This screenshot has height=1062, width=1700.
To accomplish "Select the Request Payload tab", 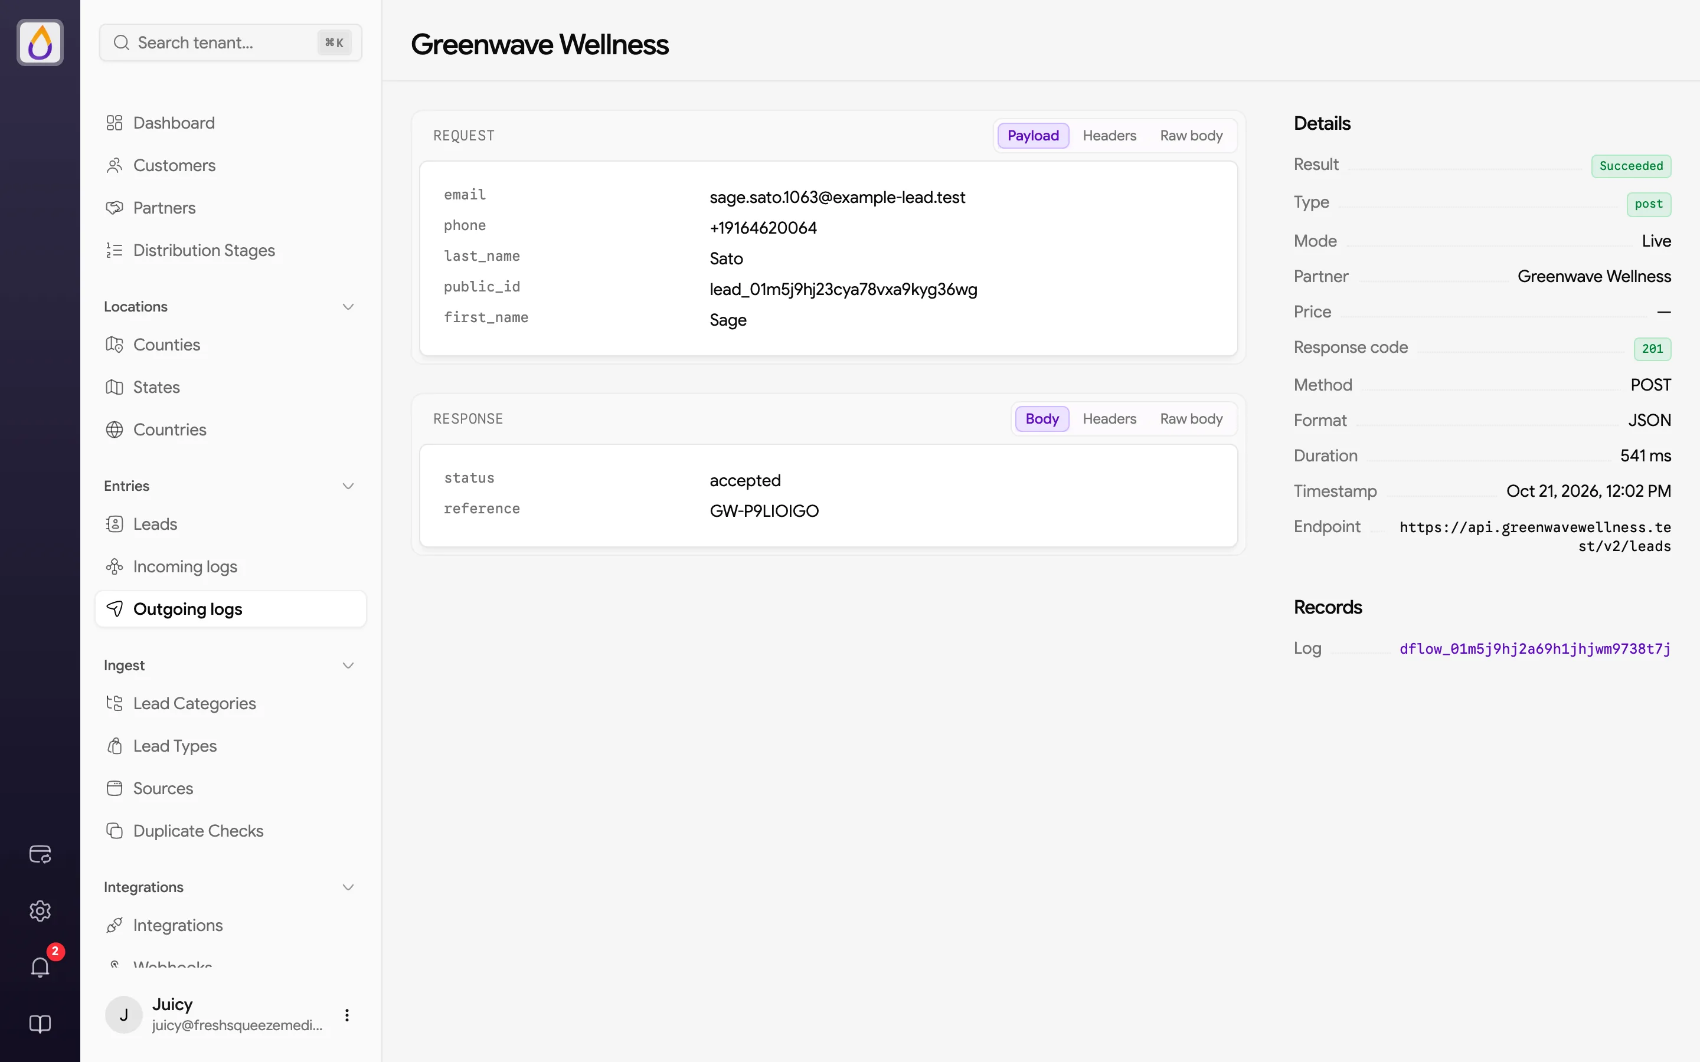I will (1032, 136).
